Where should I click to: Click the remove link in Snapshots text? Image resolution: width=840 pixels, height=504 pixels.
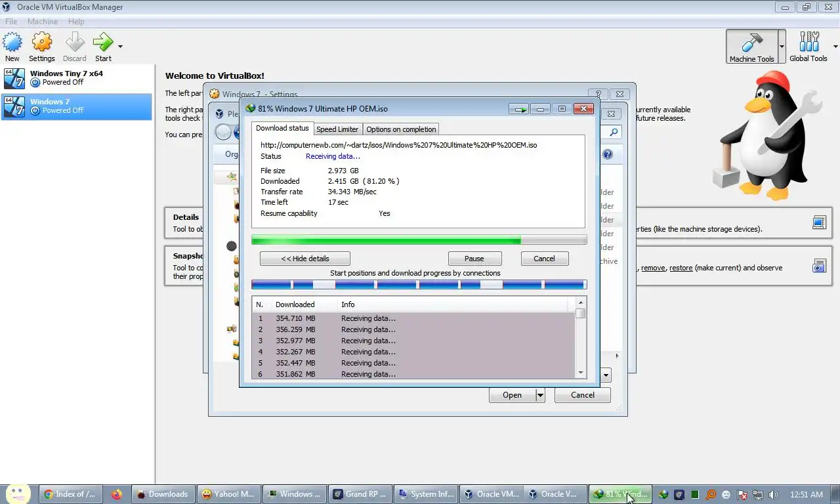coord(653,268)
